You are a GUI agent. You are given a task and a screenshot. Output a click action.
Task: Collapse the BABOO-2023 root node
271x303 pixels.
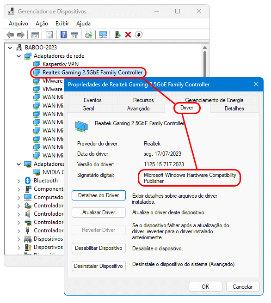[10, 48]
